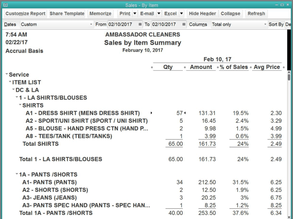Open the To date calendar picker icon
Image resolution: width=293 pixels, height=219 pixels.
point(184,24)
